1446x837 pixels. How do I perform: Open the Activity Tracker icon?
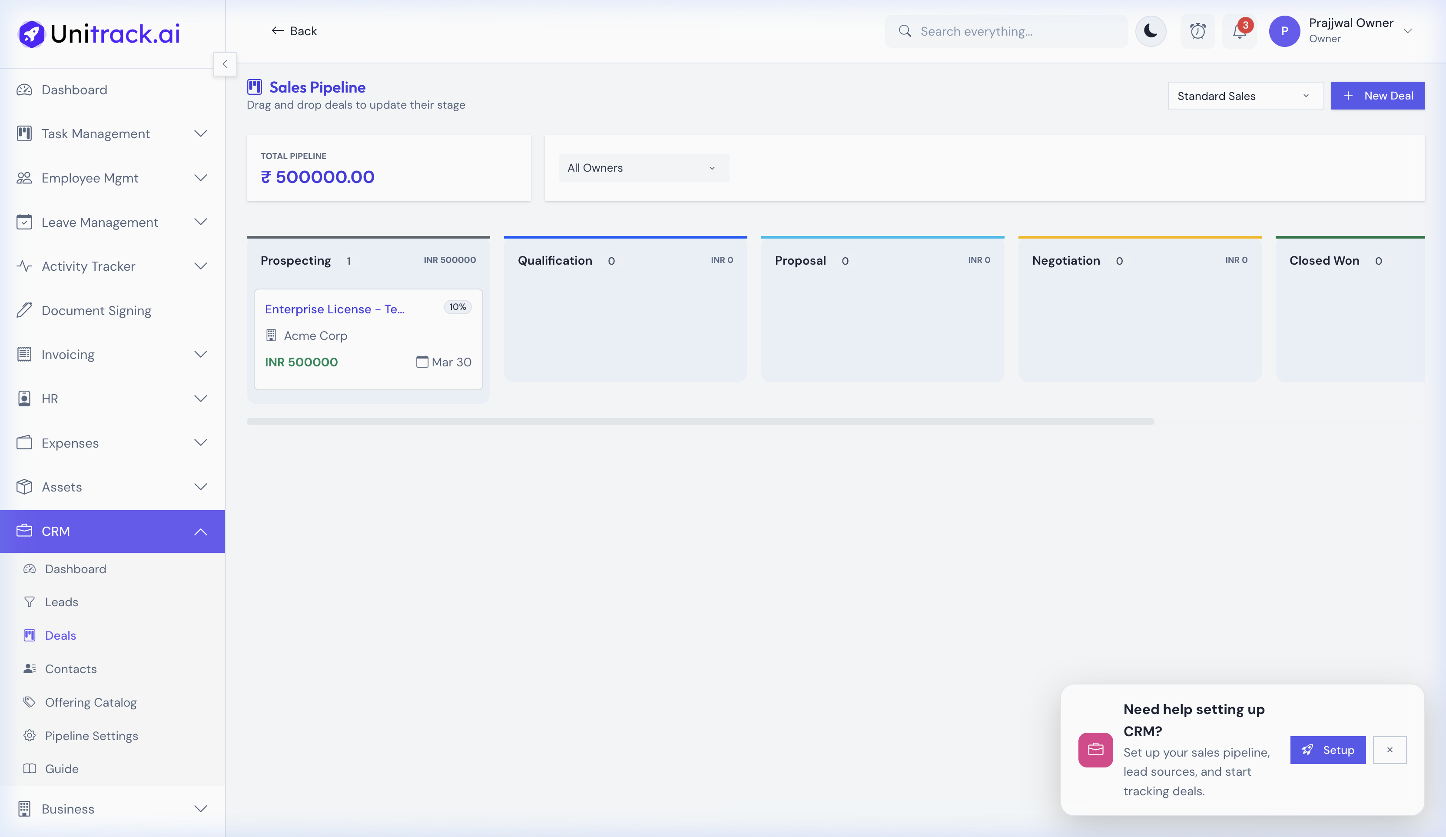click(24, 266)
